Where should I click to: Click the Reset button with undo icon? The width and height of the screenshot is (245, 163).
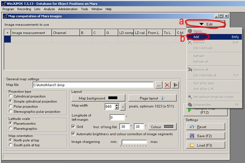[206, 127]
